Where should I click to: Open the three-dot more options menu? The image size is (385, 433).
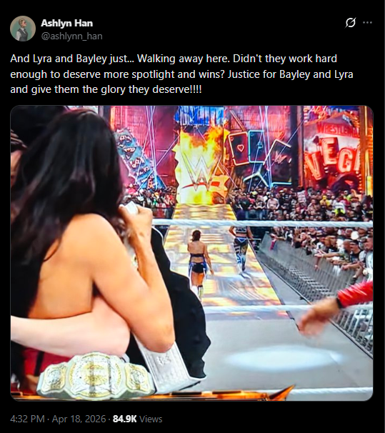pos(367,23)
